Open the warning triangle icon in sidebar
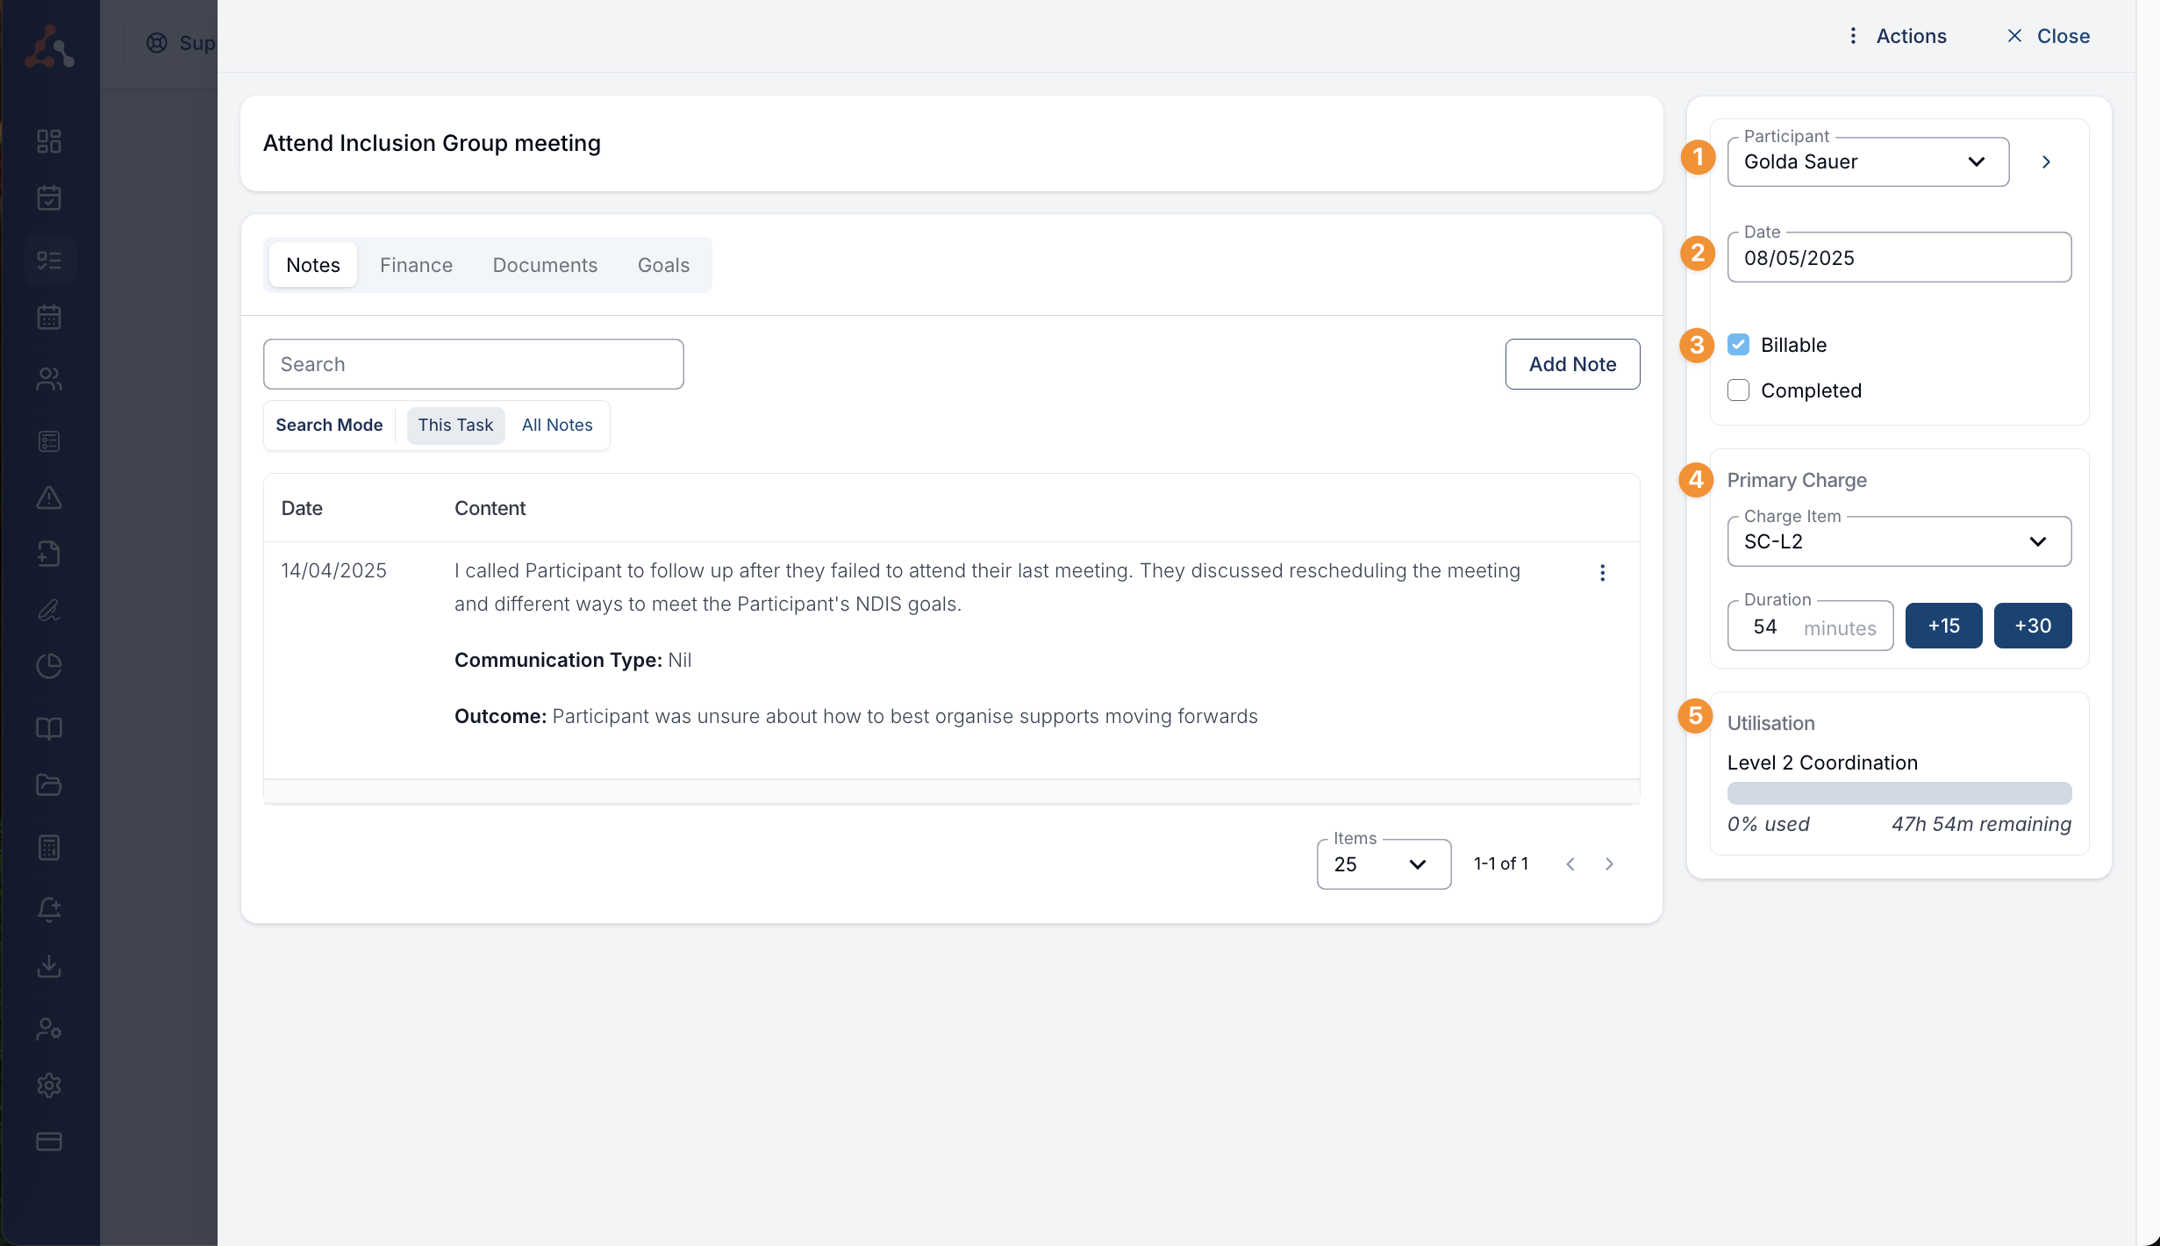 coord(49,498)
